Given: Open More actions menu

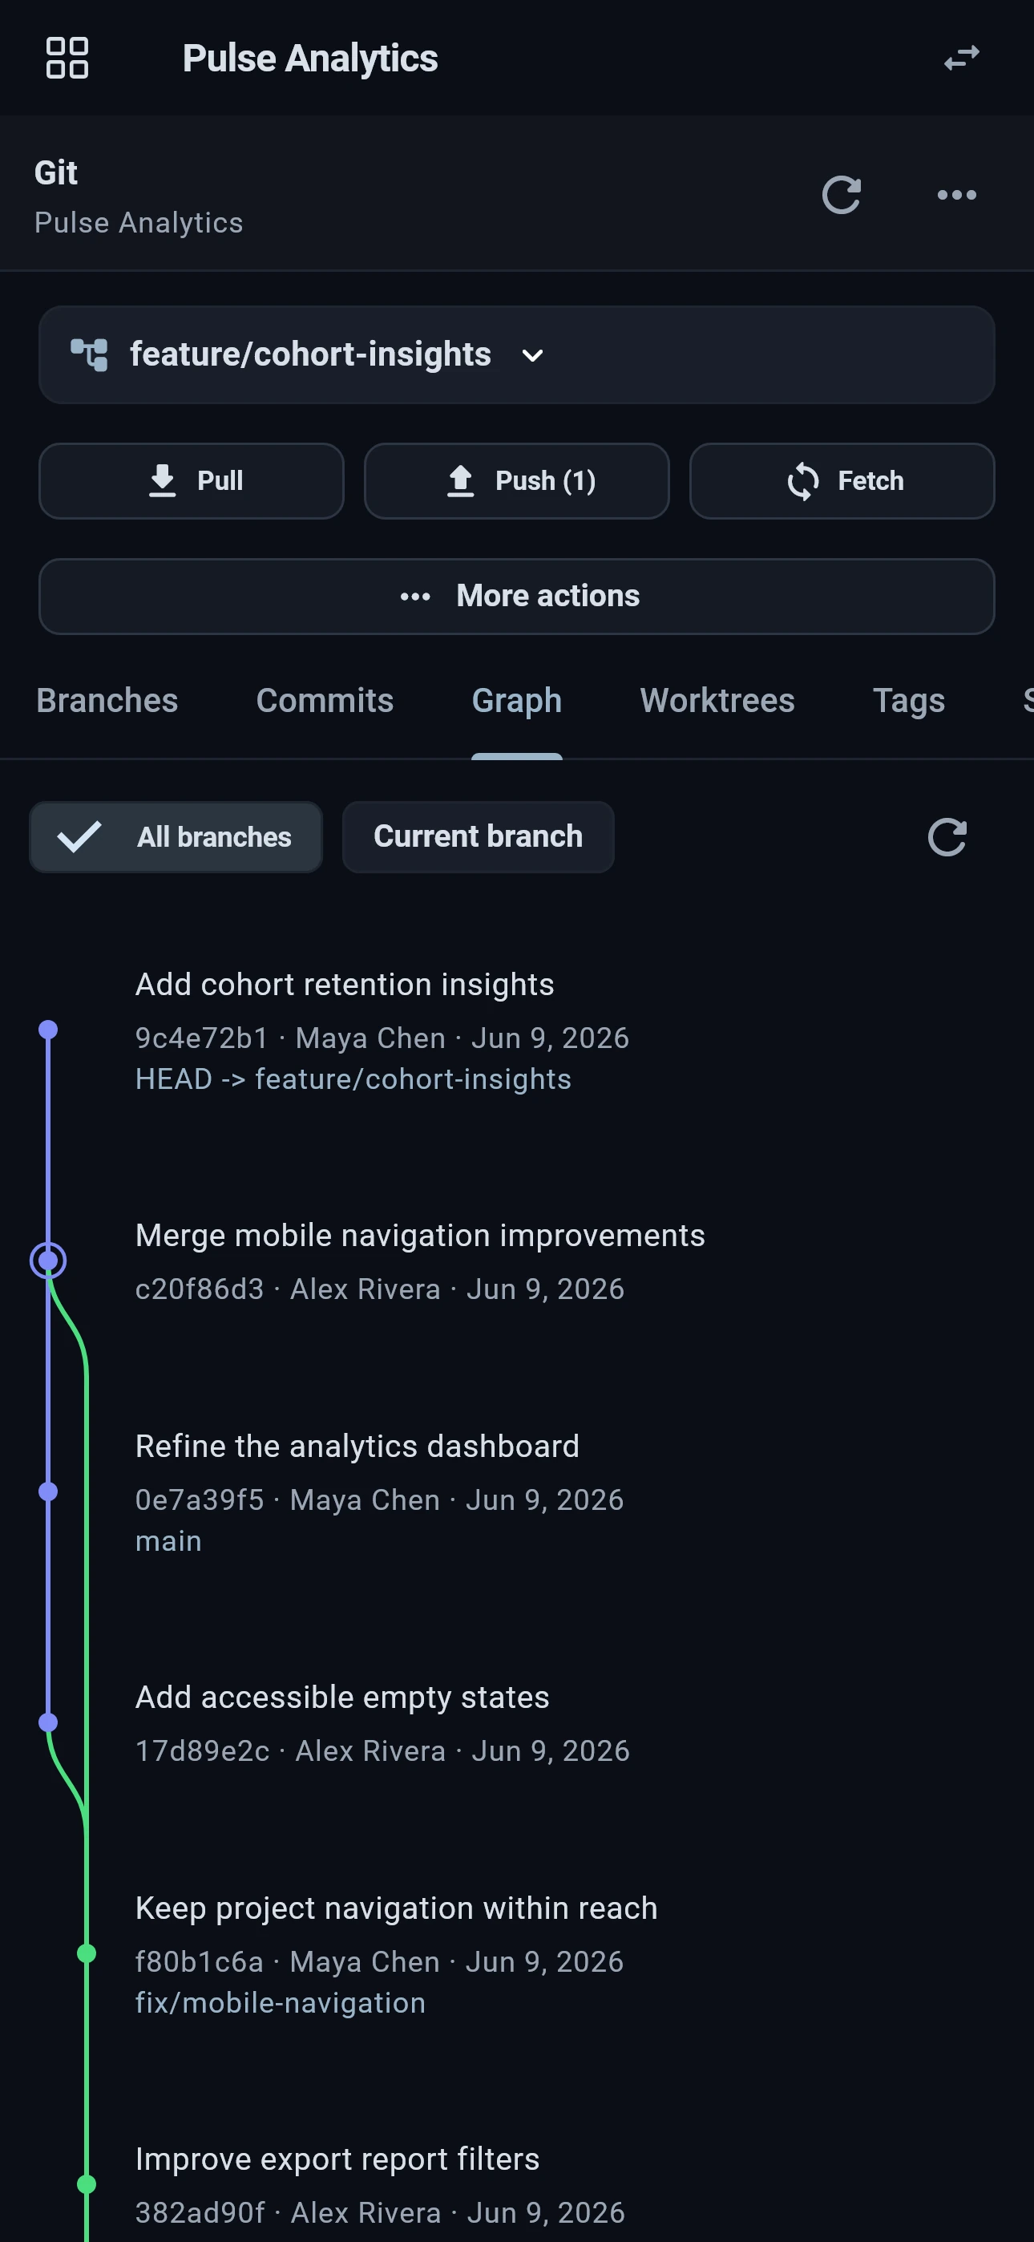Looking at the screenshot, I should pos(517,597).
